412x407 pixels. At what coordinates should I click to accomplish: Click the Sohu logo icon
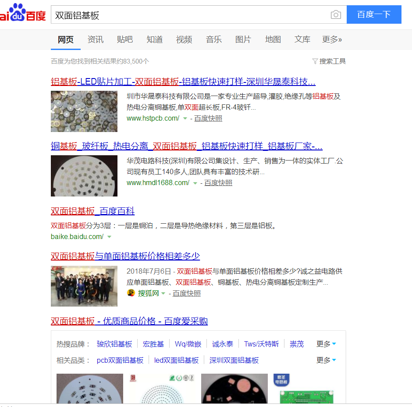131,293
